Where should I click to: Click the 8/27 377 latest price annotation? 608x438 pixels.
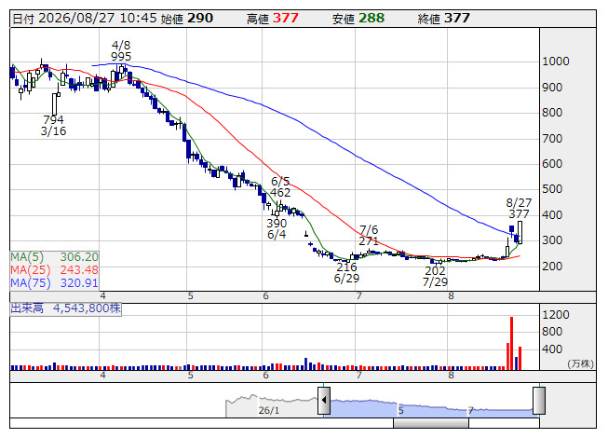[519, 209]
